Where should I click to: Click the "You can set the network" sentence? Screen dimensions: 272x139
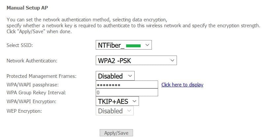[86, 20]
